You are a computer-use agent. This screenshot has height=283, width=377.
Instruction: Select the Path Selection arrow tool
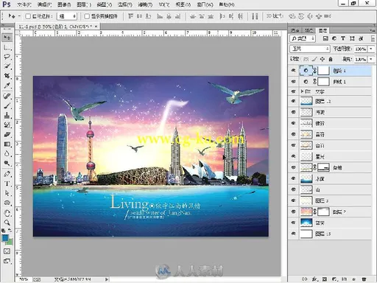click(x=7, y=193)
